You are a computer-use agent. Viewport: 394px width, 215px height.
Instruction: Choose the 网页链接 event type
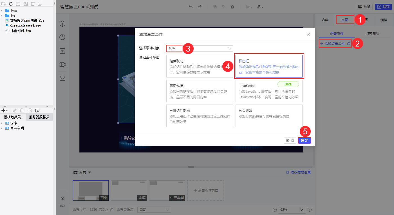pyautogui.click(x=200, y=91)
